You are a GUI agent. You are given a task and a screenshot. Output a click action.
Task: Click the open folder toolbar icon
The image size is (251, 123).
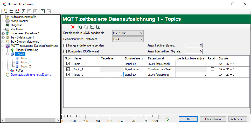[11, 11]
